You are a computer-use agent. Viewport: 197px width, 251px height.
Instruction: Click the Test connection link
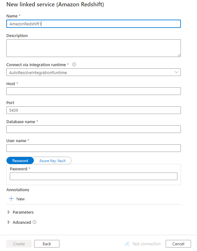coord(146,244)
